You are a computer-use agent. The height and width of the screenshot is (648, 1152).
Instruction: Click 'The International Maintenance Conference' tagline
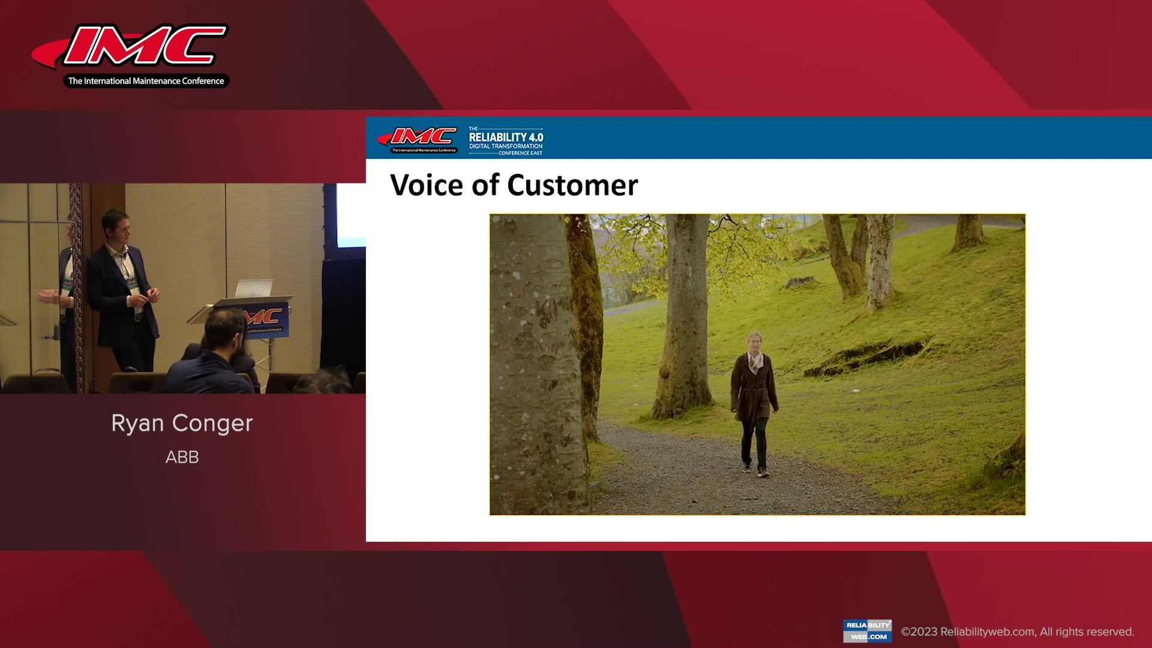coord(146,81)
